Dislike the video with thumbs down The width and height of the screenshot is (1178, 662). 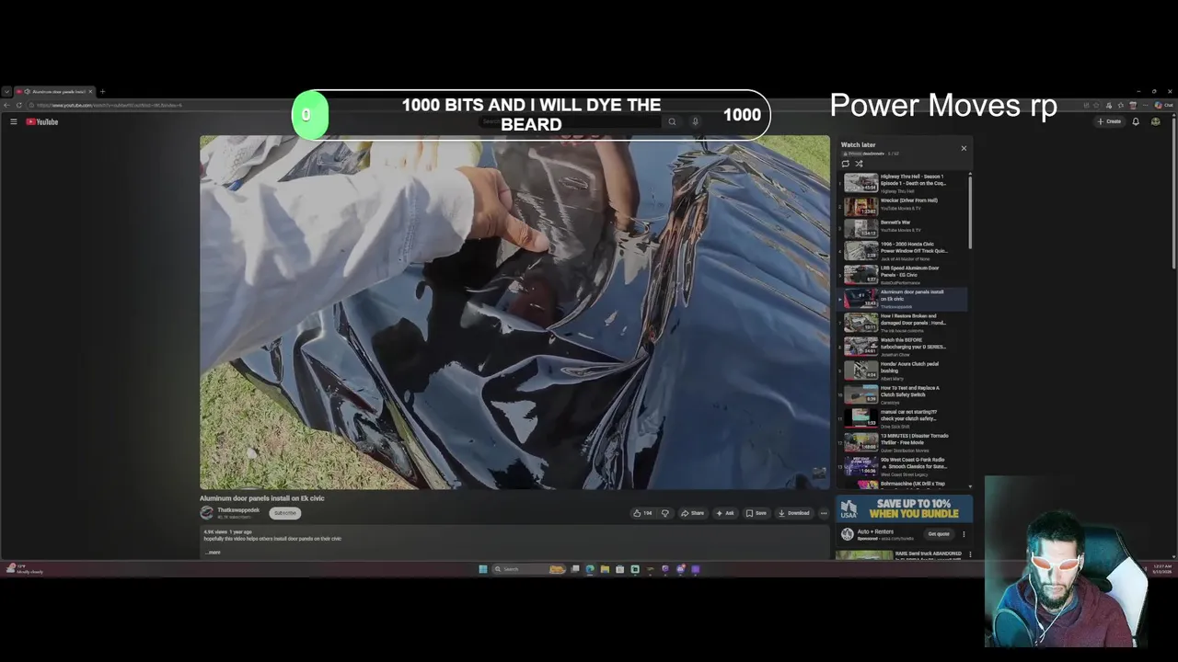click(665, 513)
